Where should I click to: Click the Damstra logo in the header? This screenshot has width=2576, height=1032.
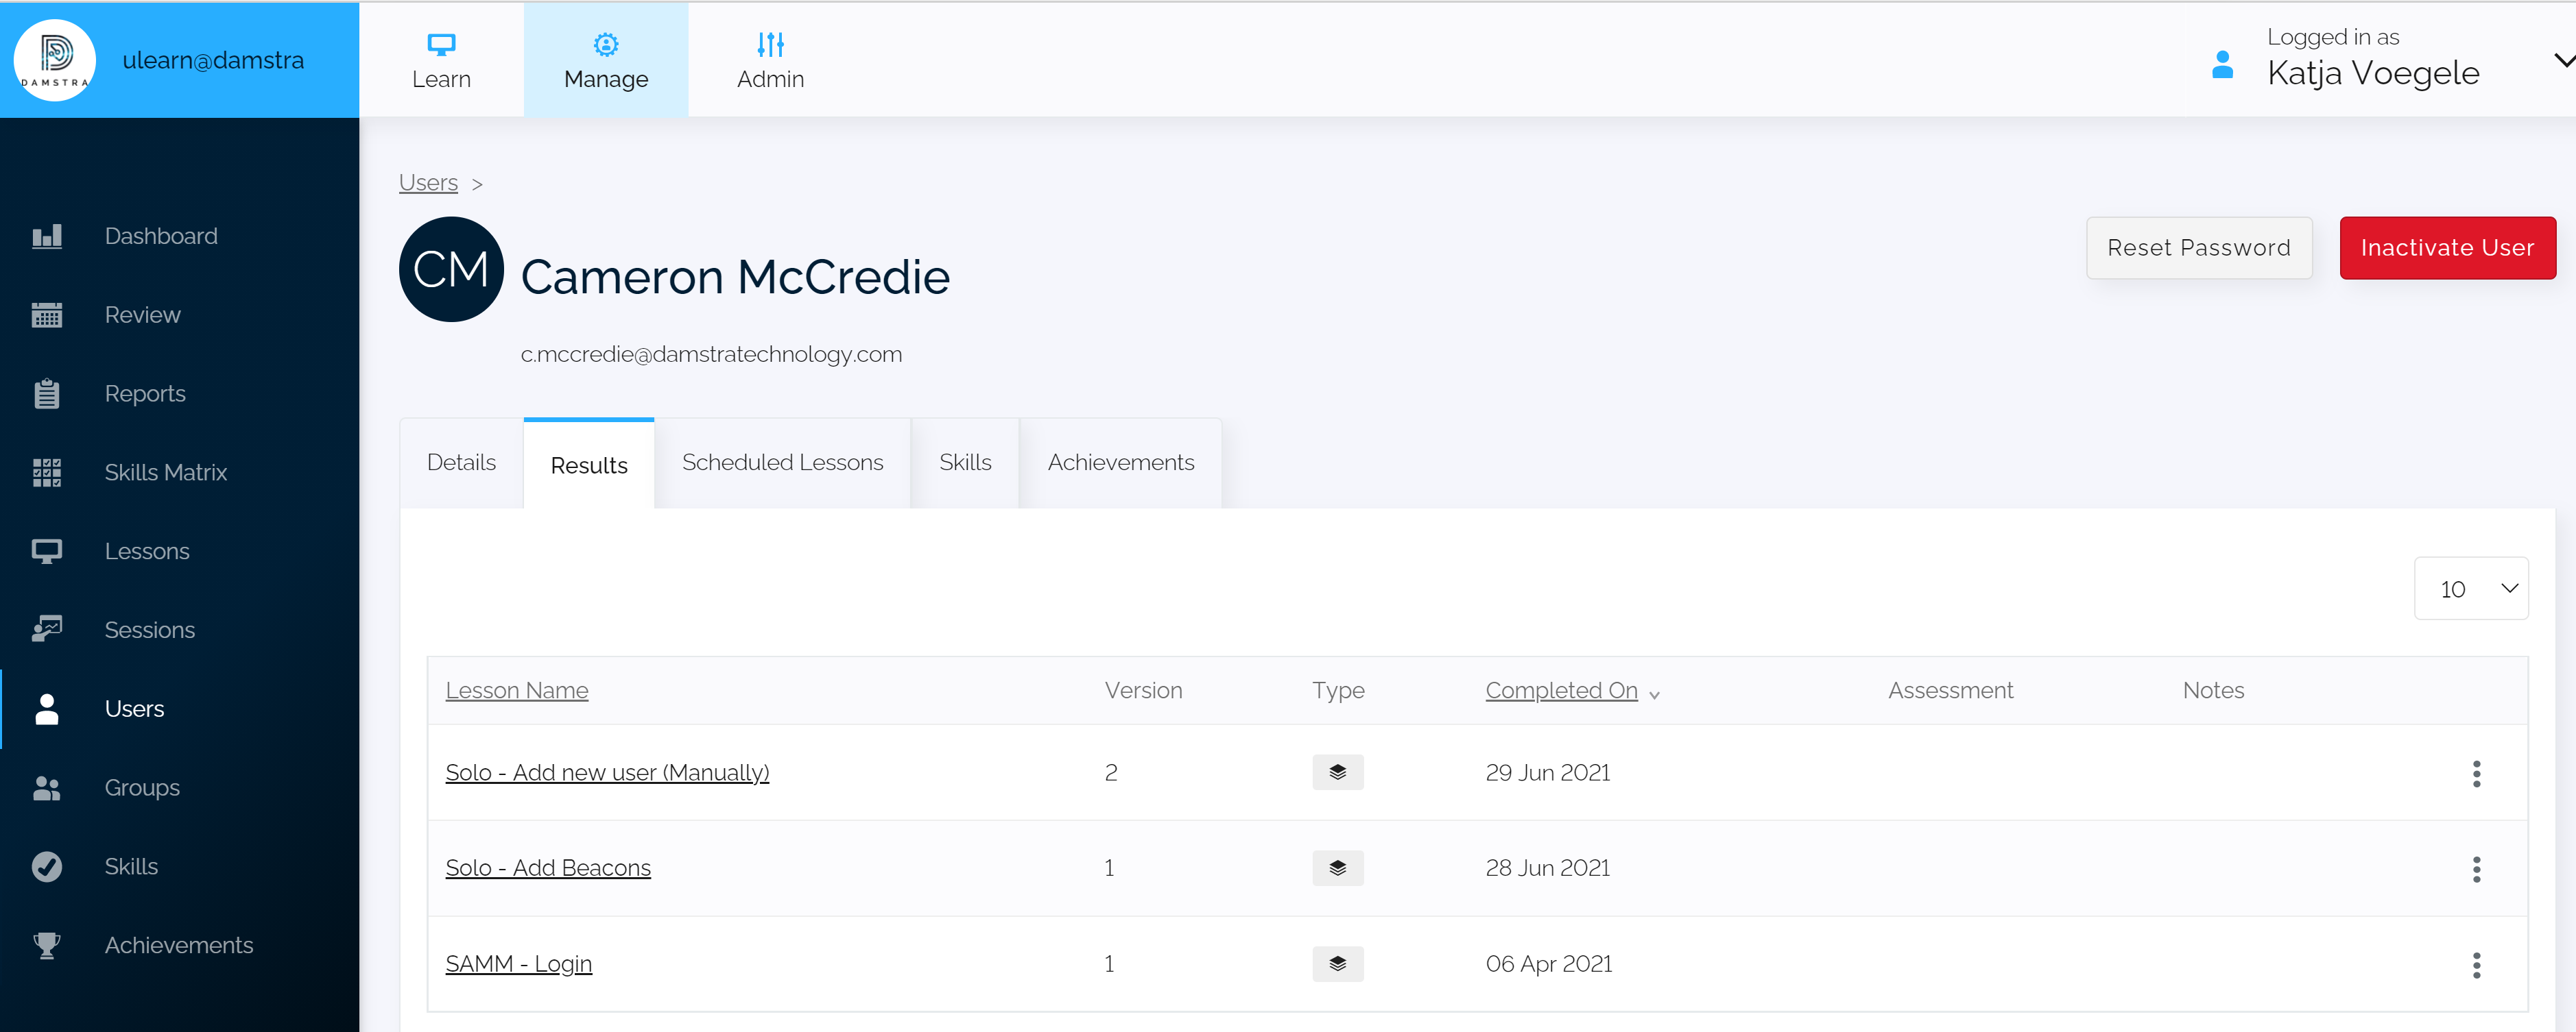[x=55, y=59]
